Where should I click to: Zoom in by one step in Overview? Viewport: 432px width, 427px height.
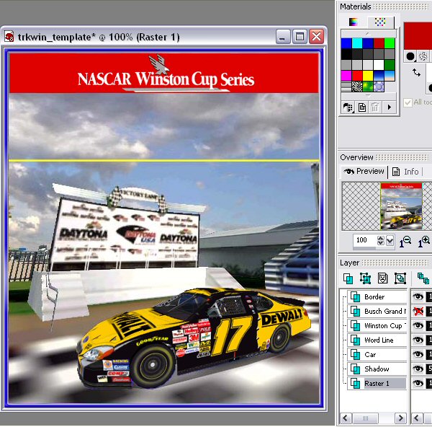pos(424,242)
